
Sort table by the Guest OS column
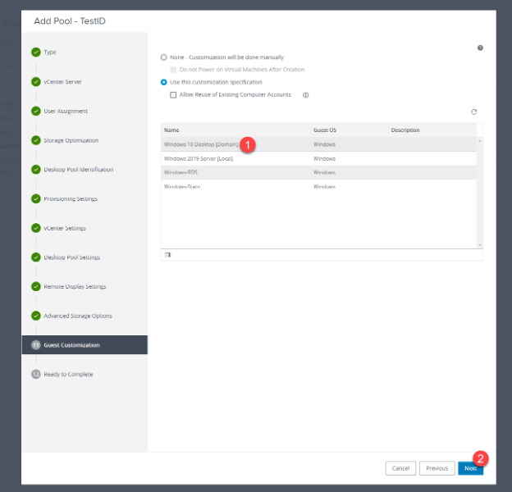(325, 130)
